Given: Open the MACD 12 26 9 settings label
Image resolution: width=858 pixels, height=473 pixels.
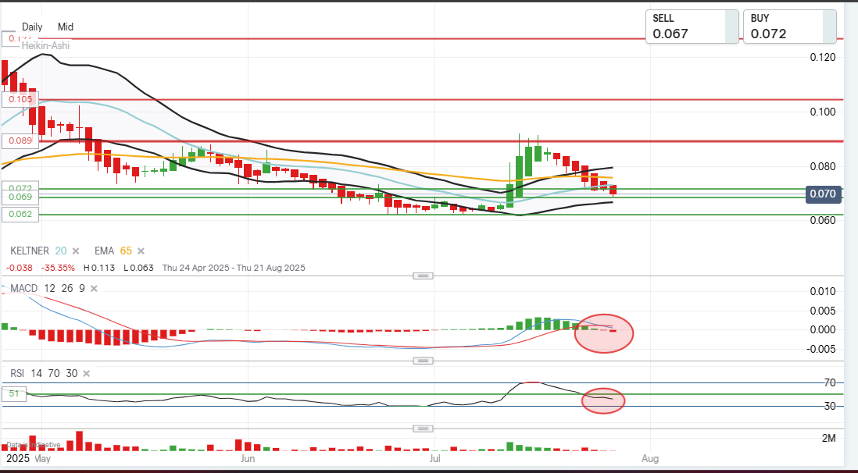Looking at the screenshot, I should click(x=48, y=289).
